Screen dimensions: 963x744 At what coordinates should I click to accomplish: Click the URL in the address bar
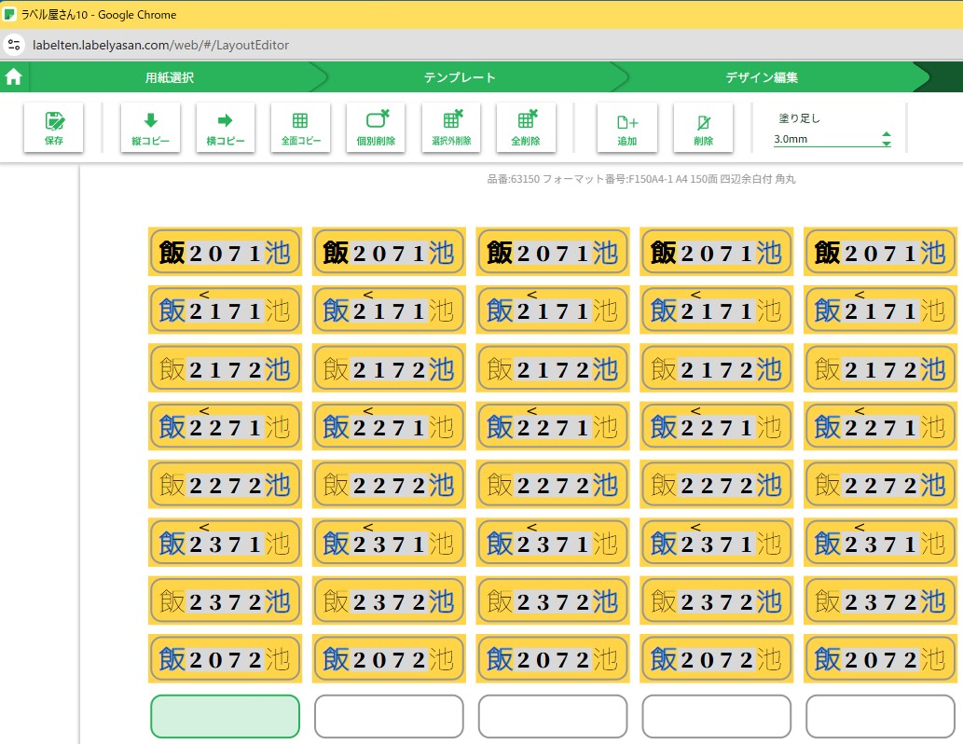[x=160, y=45]
